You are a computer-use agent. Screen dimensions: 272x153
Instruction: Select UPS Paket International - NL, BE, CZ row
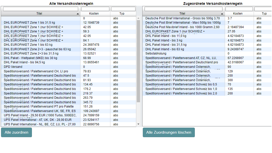[69, 124]
